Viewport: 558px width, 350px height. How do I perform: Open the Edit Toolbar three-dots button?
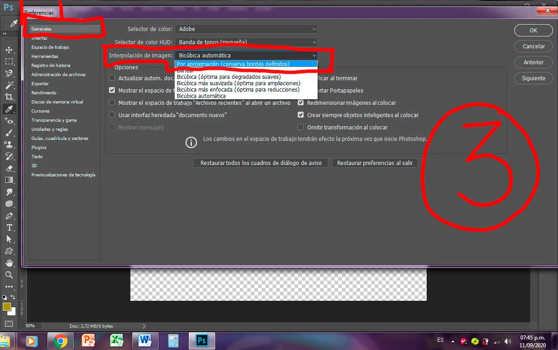(9, 287)
